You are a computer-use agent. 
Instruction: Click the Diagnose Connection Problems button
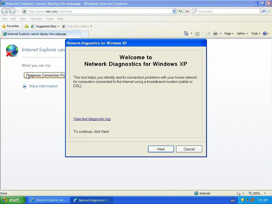45,75
